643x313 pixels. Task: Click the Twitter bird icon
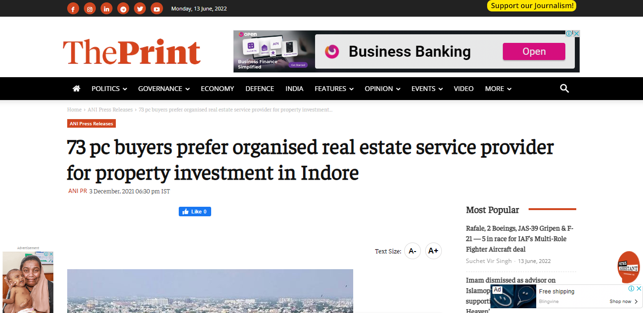click(140, 9)
